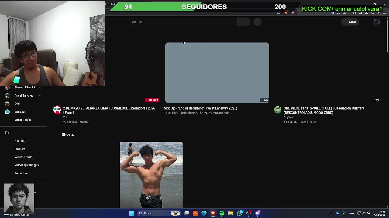Click the microphone tray icon
This screenshot has height=218, width=389.
pyautogui.click(x=344, y=213)
